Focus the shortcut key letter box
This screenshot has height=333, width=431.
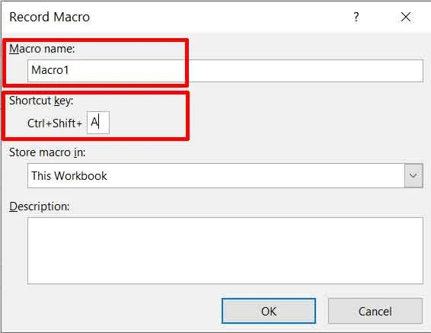point(98,123)
